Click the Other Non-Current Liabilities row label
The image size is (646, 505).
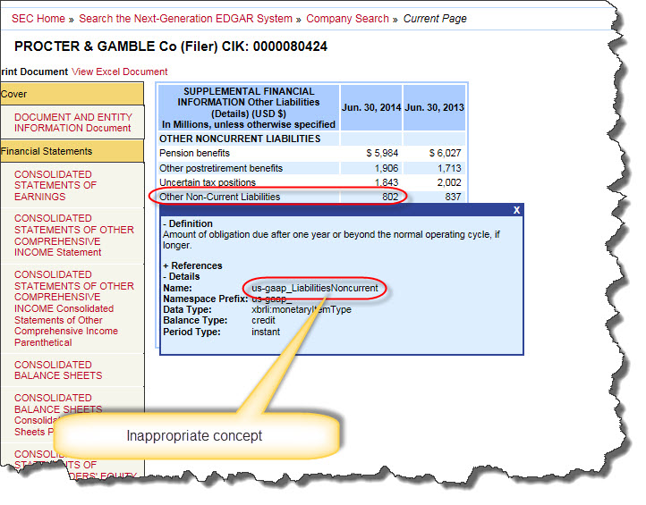click(x=219, y=197)
